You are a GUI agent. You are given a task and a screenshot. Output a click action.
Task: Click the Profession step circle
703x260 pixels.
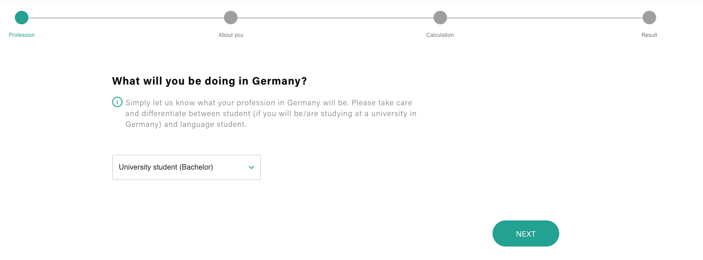coord(22,18)
